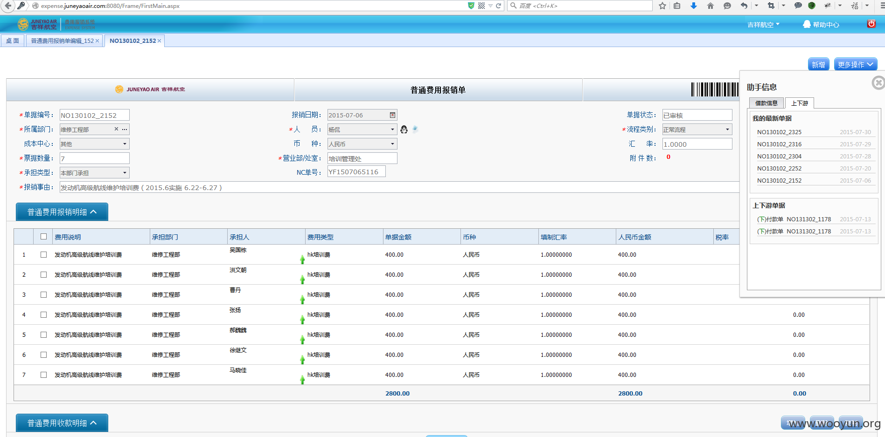Toggle the select-all checkbox in table header

pos(44,237)
